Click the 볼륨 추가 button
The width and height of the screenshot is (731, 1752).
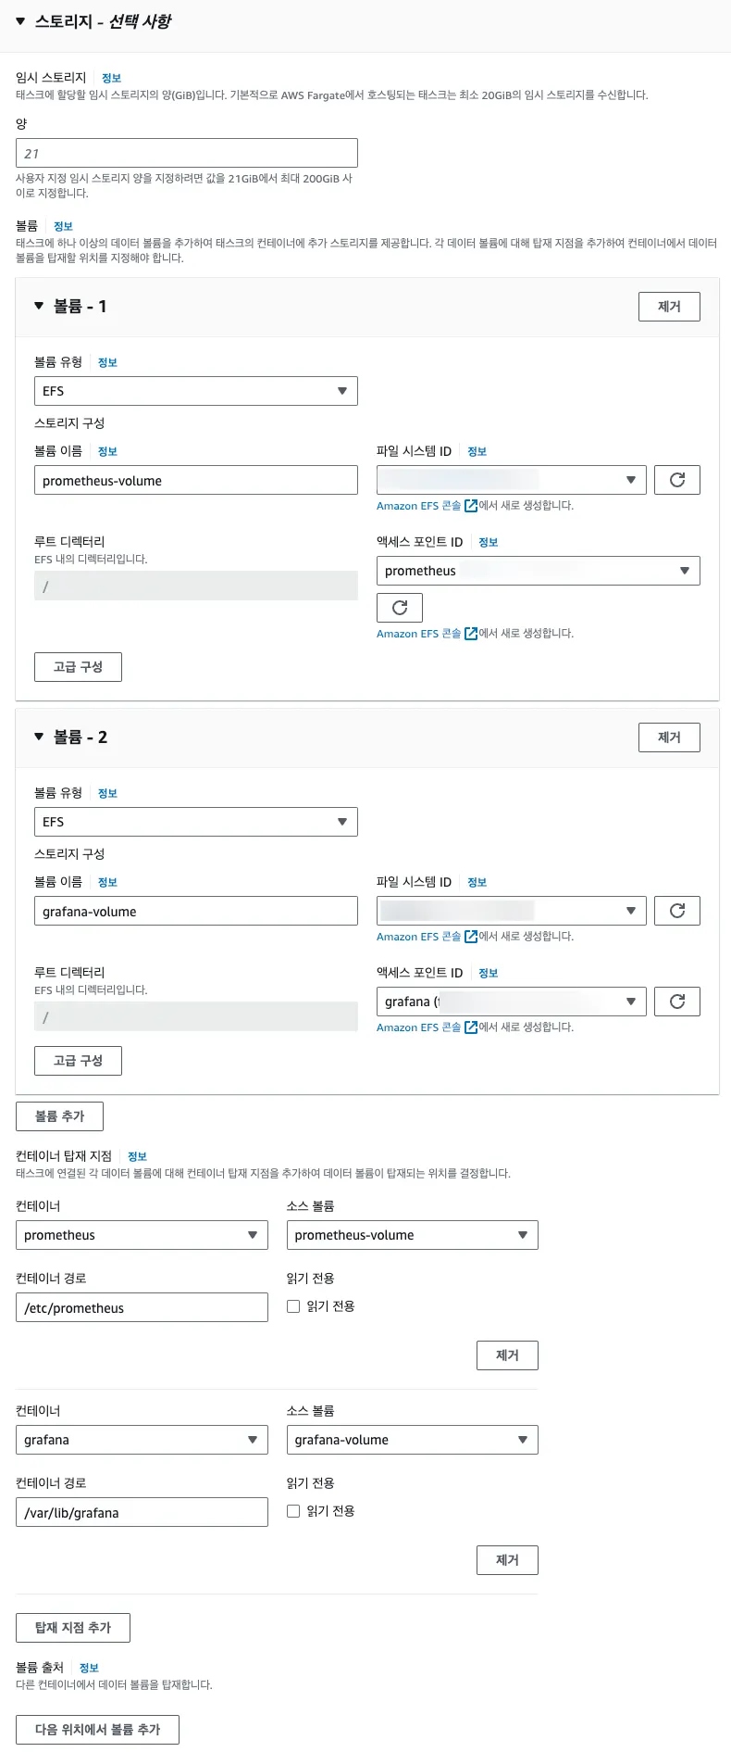59,1116
